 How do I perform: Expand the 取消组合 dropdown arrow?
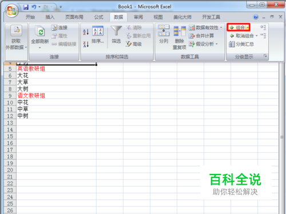point(257,36)
